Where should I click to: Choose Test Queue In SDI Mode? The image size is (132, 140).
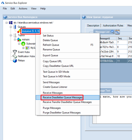click(x=68, y=72)
